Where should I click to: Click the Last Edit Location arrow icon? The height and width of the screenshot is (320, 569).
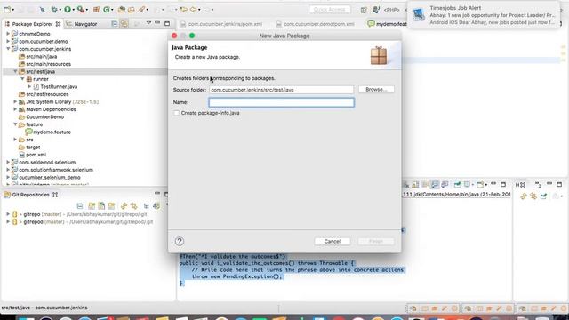click(183, 10)
